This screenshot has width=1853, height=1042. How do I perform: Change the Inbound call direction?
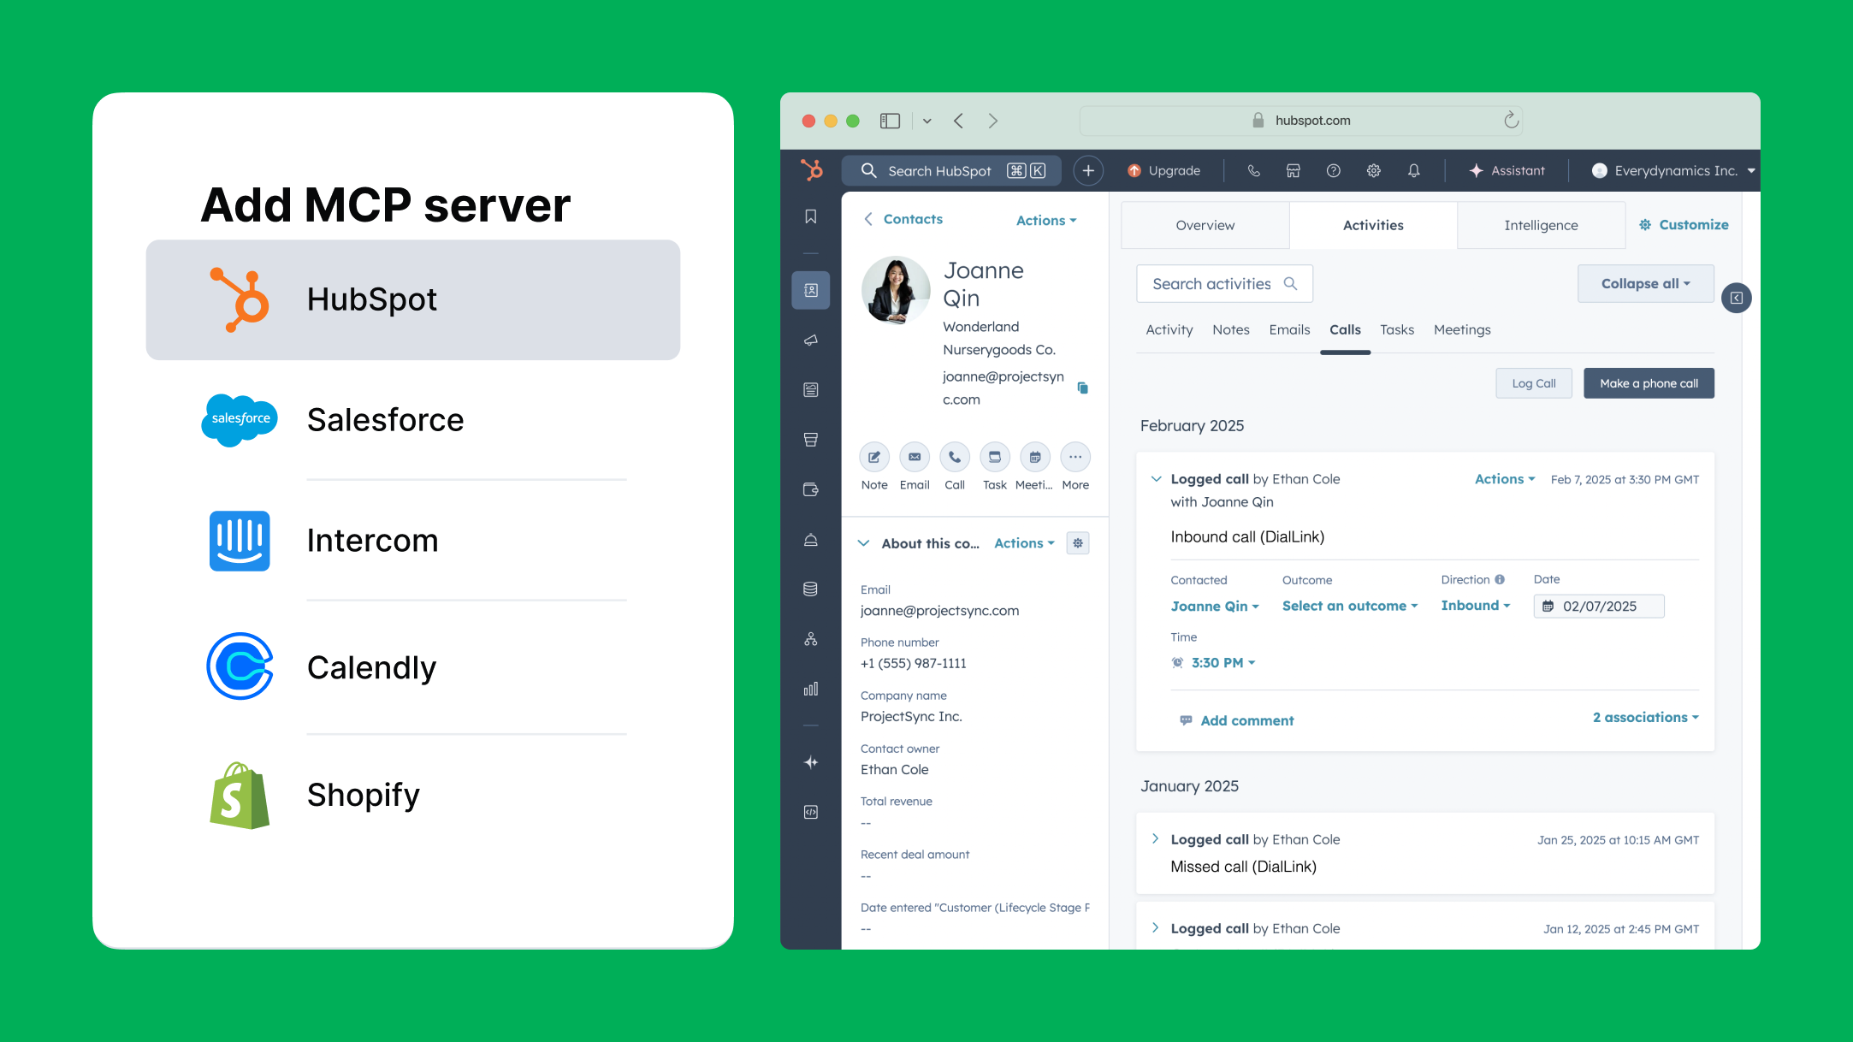coord(1475,606)
